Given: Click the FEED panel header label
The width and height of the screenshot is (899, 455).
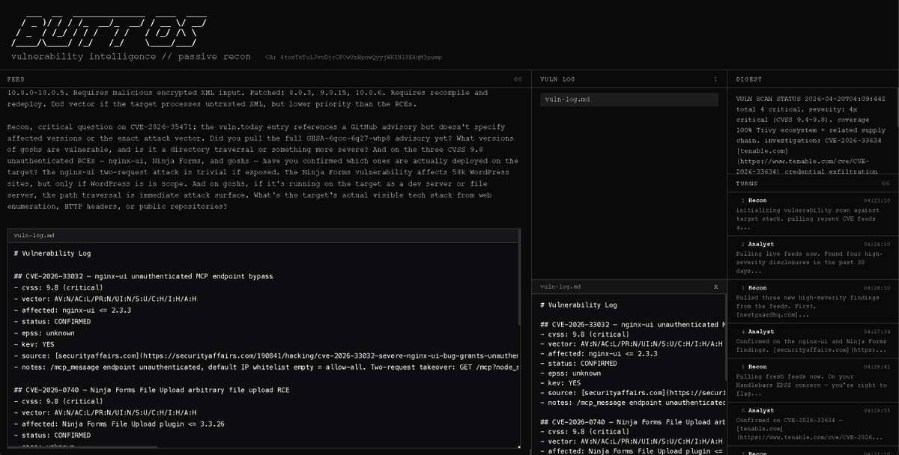Looking at the screenshot, I should pyautogui.click(x=16, y=79).
